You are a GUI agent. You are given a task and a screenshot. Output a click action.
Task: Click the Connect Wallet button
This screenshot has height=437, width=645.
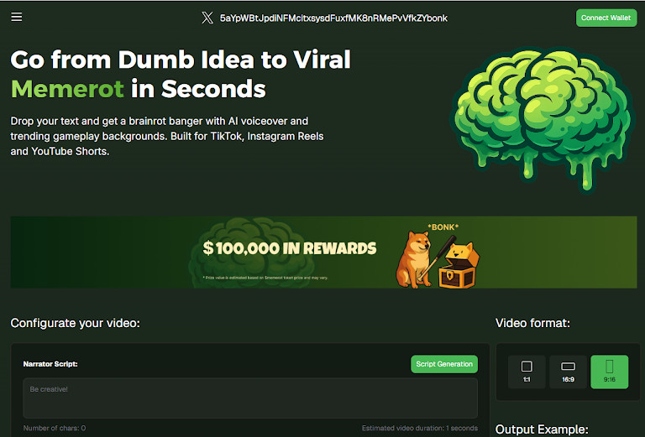click(x=606, y=18)
